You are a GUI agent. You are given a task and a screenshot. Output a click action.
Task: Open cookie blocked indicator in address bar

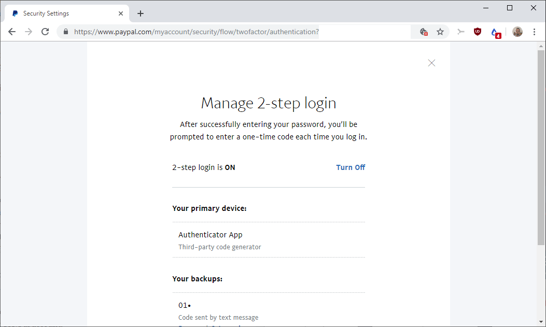pyautogui.click(x=424, y=32)
